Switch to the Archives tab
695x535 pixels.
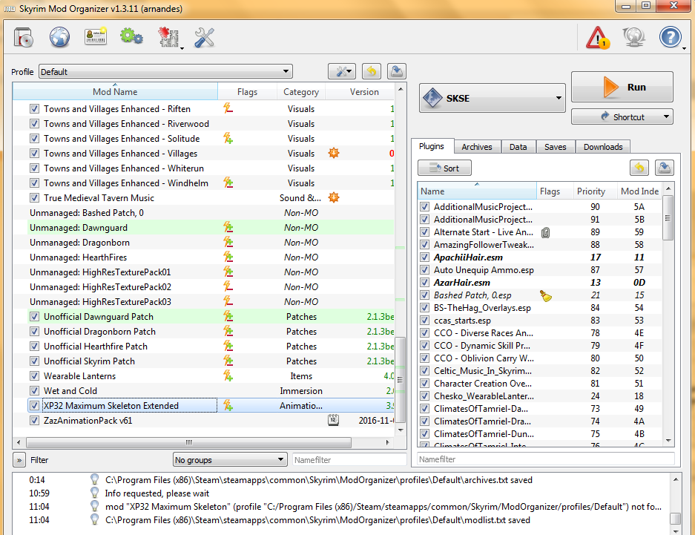(476, 147)
